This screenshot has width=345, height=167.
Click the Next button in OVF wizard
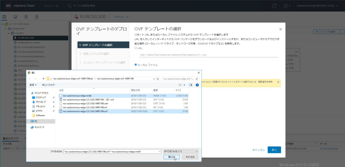point(274,150)
